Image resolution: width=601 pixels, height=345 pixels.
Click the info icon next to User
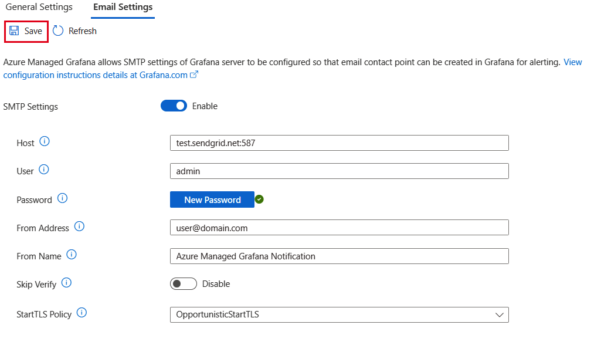(x=43, y=170)
